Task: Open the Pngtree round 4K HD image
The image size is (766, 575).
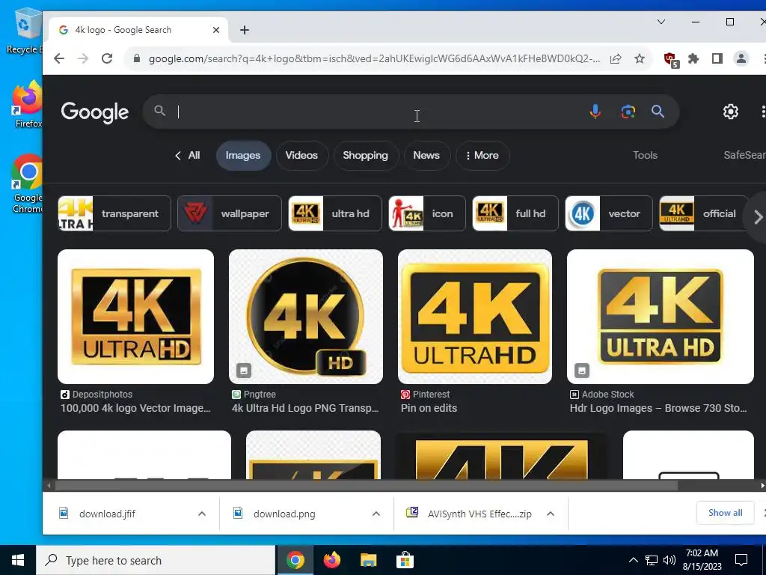Action: [x=306, y=317]
